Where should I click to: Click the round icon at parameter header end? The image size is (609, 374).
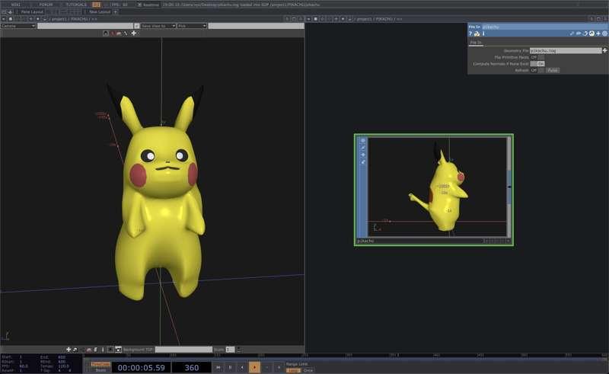pos(604,34)
